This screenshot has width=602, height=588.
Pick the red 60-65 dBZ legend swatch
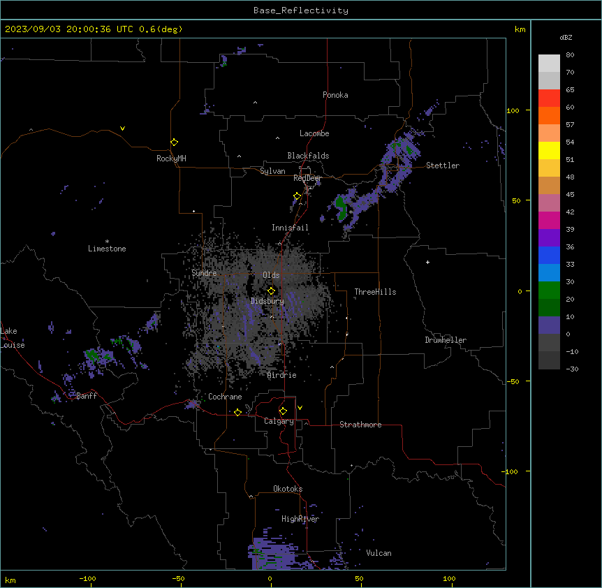tap(549, 98)
